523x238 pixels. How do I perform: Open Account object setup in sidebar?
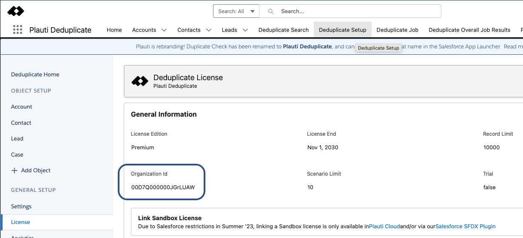pyautogui.click(x=22, y=107)
